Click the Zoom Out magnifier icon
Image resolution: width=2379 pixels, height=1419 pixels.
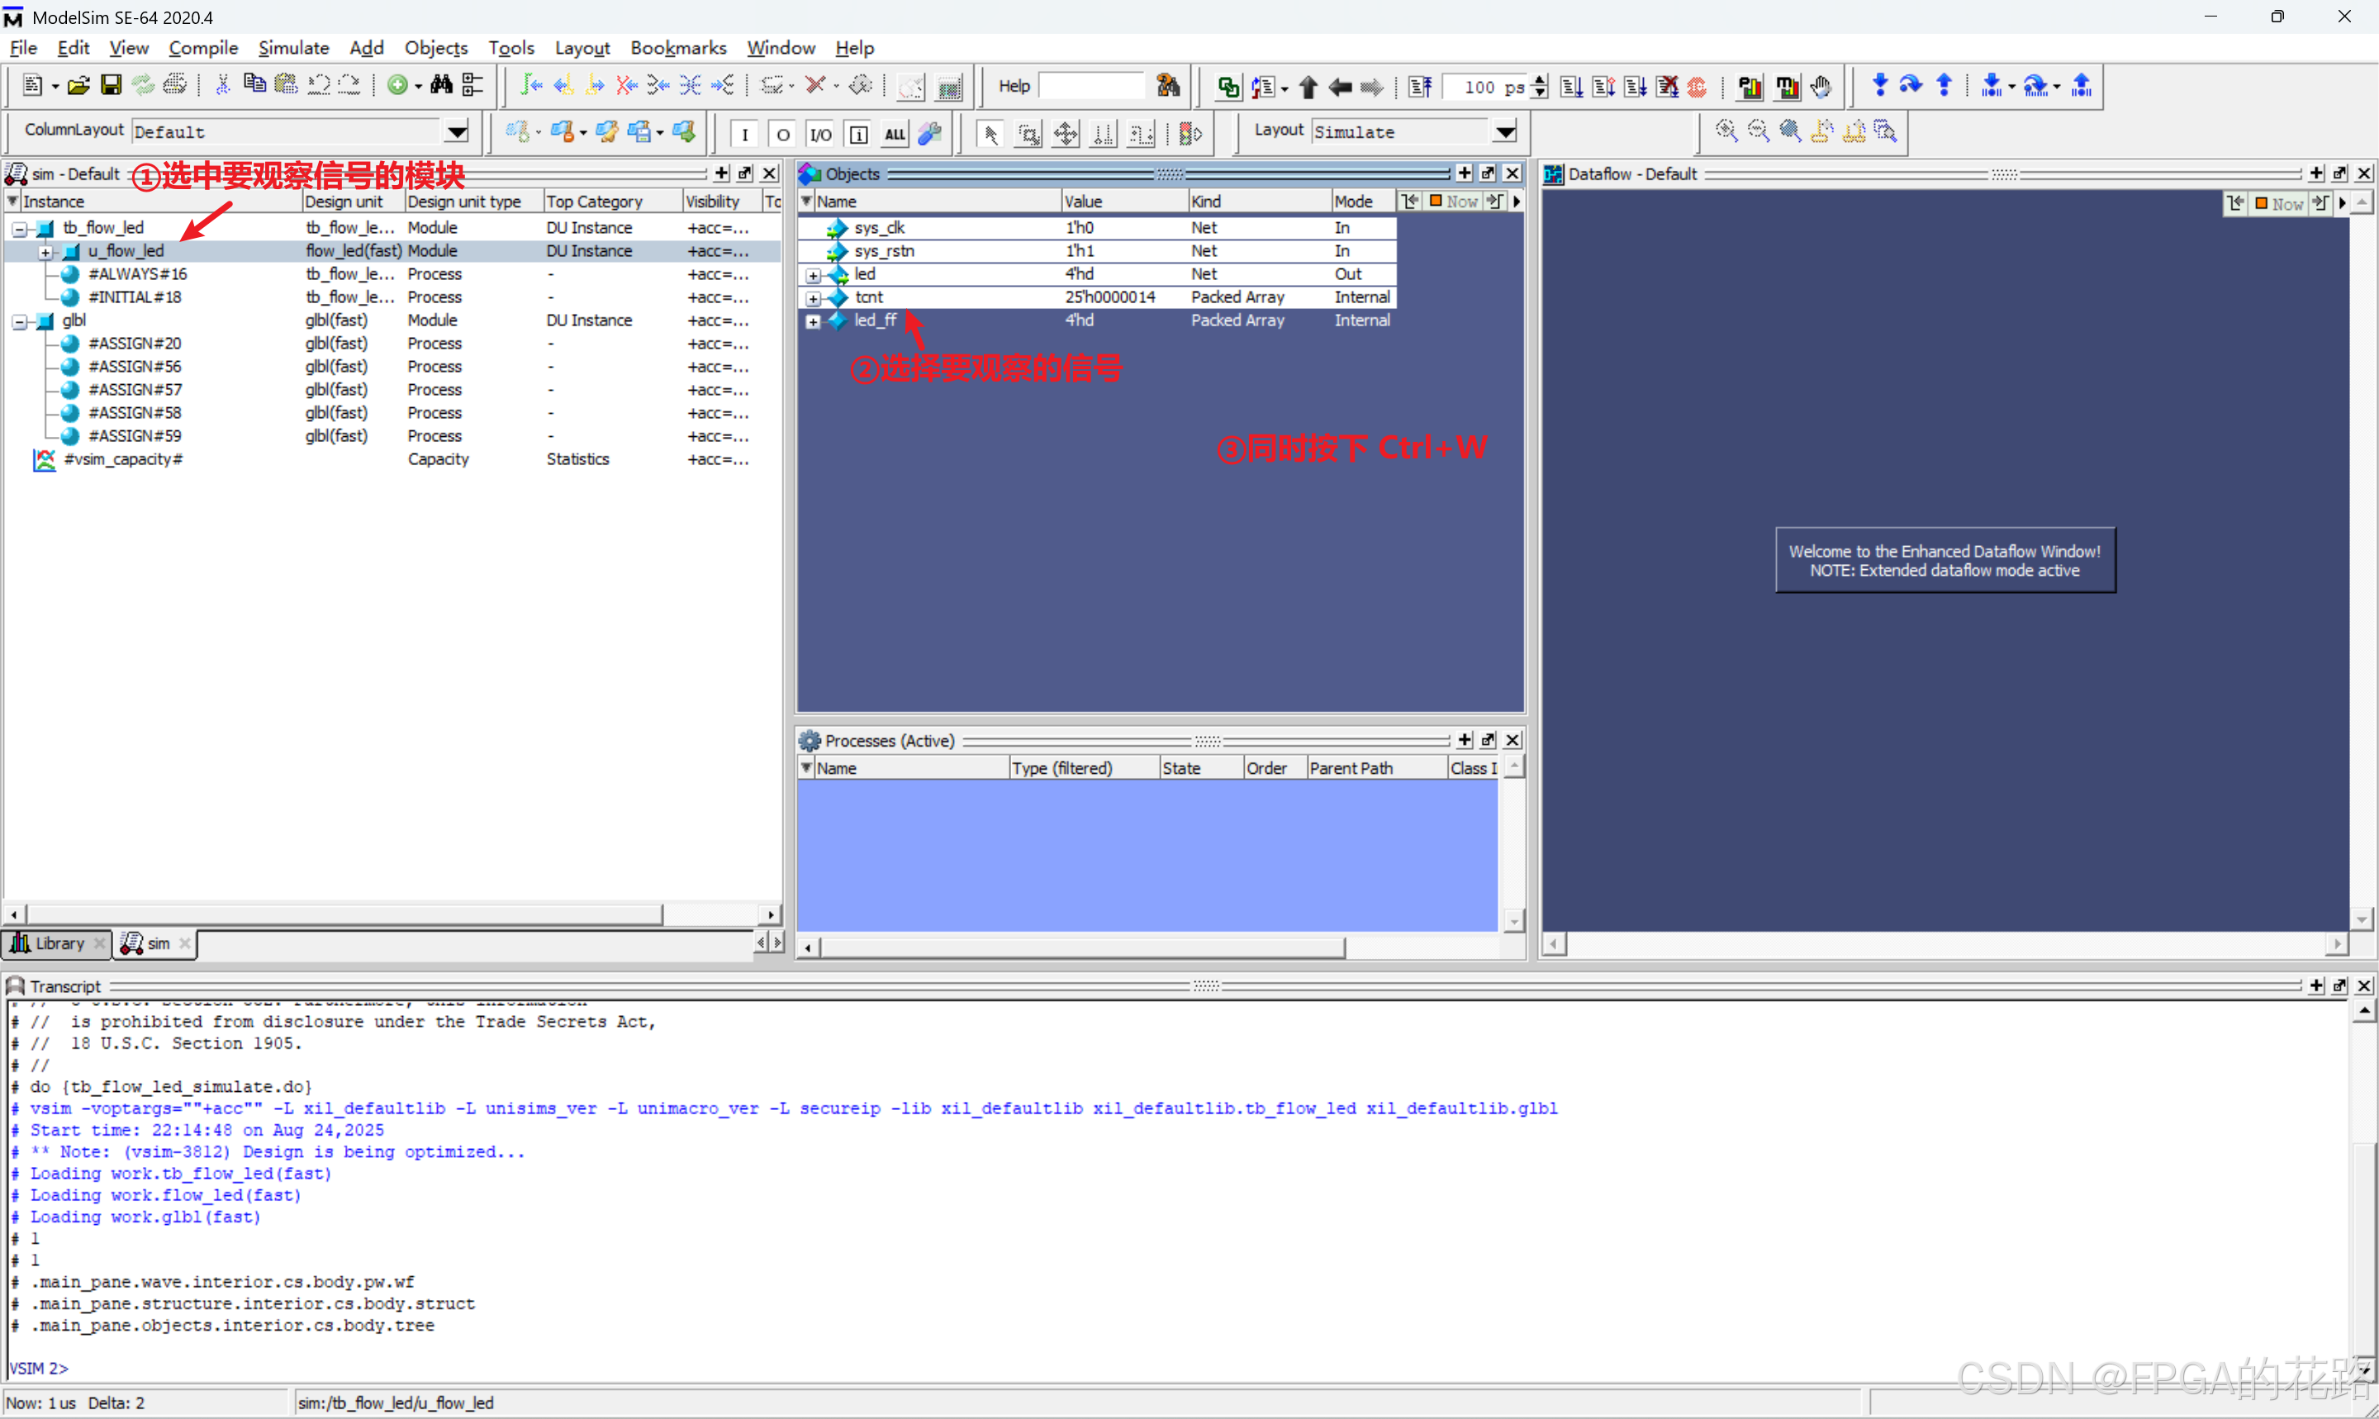click(1759, 131)
